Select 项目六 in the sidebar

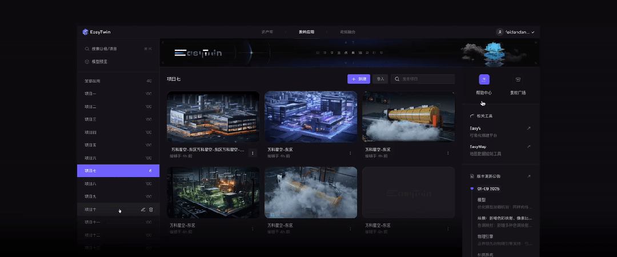click(118, 158)
